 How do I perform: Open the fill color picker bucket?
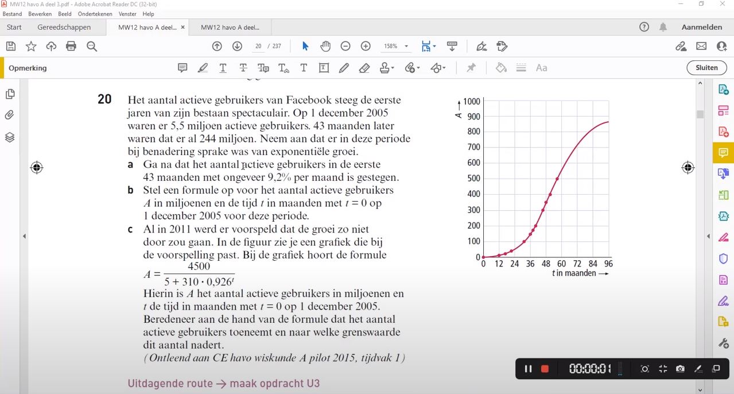[x=501, y=68]
